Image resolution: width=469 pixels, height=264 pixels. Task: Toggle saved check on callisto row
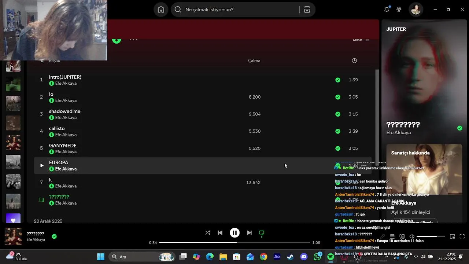338,131
